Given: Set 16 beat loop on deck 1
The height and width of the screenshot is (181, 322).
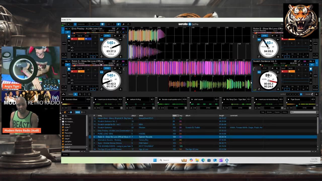Looking at the screenshot, I should (93, 57).
